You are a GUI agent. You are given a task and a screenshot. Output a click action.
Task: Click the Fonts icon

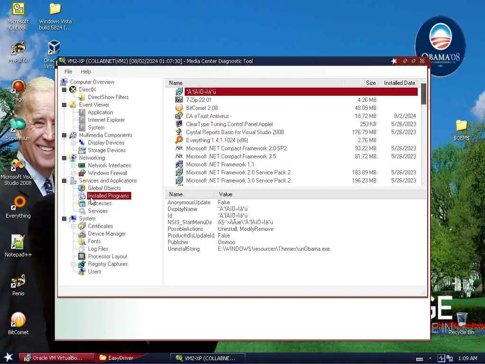81,241
